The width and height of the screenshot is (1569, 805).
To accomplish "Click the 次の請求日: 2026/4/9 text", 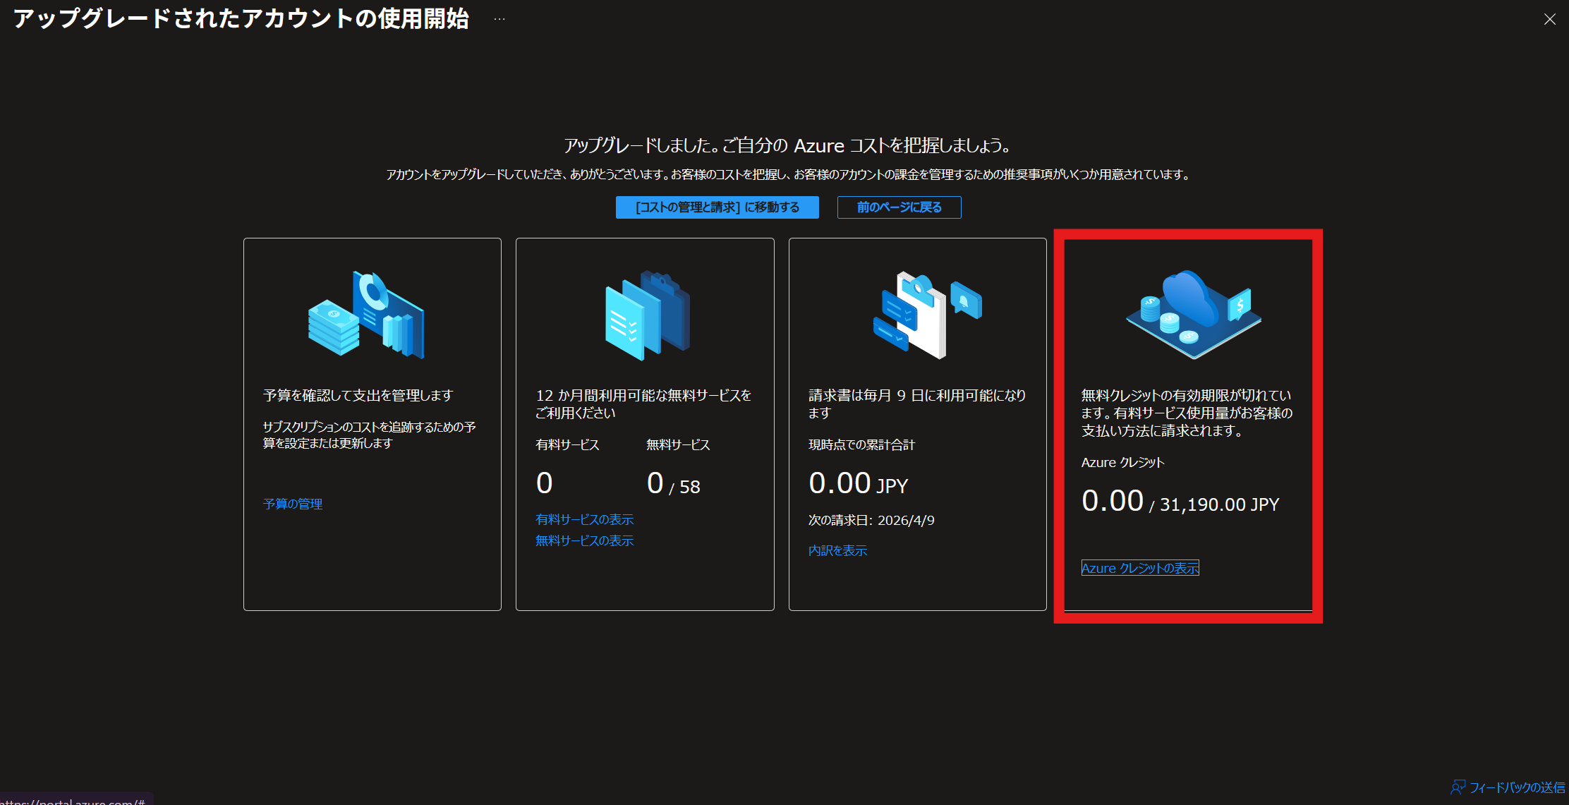I will pos(871,520).
